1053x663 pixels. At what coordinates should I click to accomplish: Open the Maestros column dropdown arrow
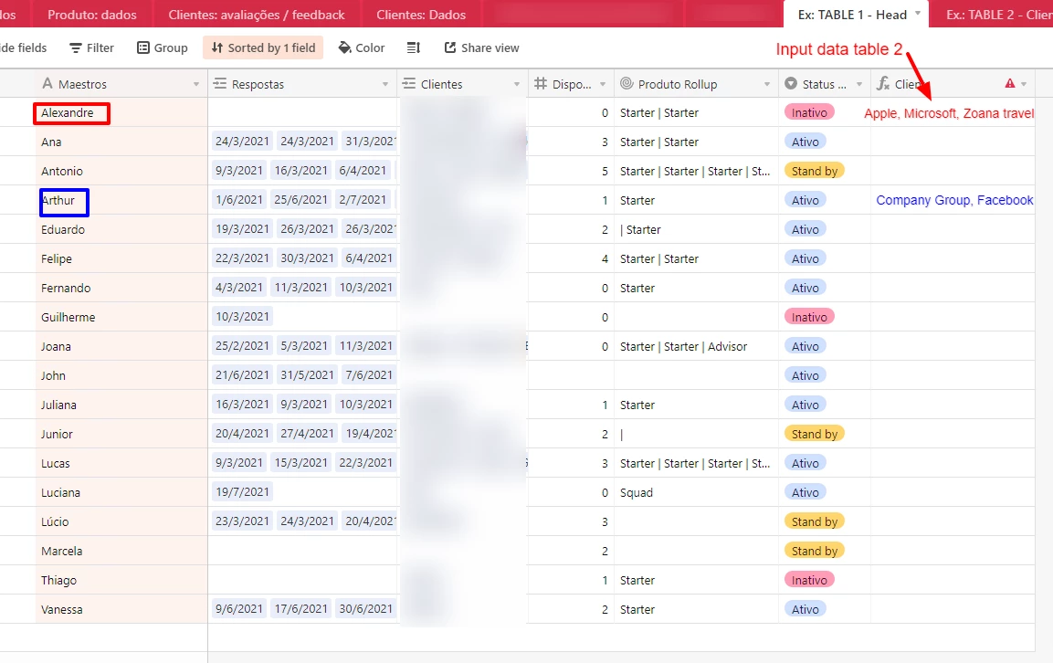pos(196,84)
